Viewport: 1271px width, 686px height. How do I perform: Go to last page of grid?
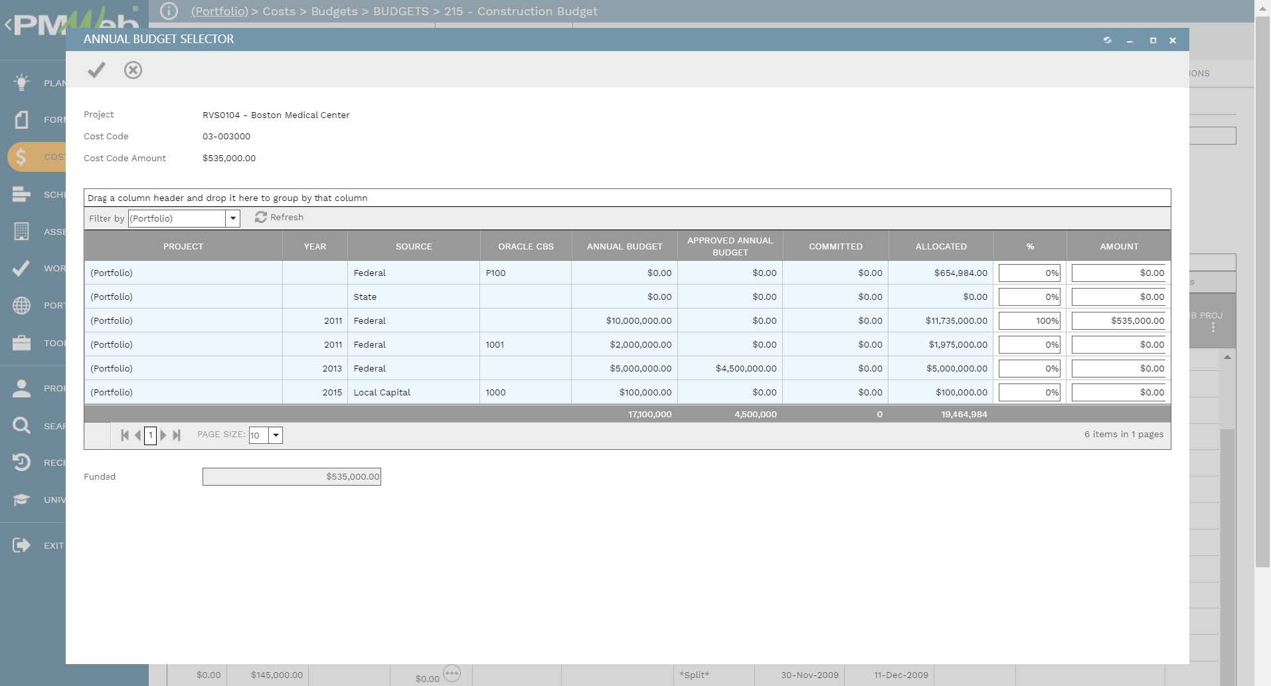pyautogui.click(x=177, y=435)
